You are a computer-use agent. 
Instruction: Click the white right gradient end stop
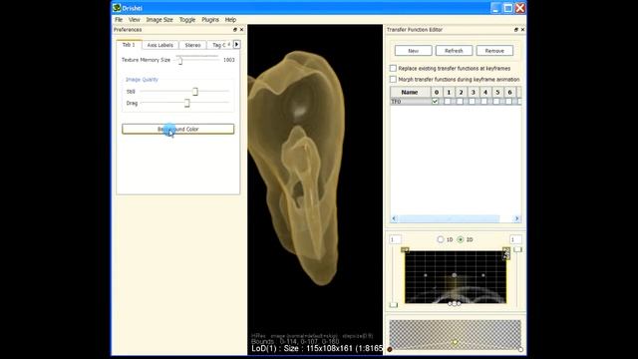520,349
